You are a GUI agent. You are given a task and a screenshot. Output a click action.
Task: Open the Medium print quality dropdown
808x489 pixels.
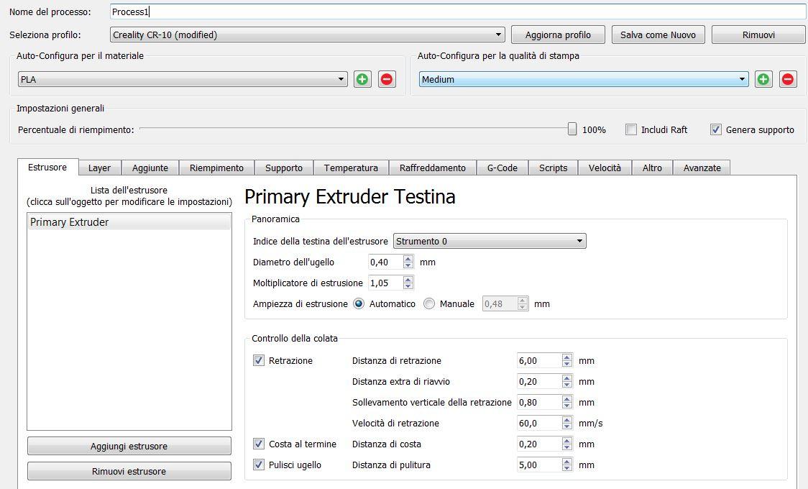click(x=583, y=79)
